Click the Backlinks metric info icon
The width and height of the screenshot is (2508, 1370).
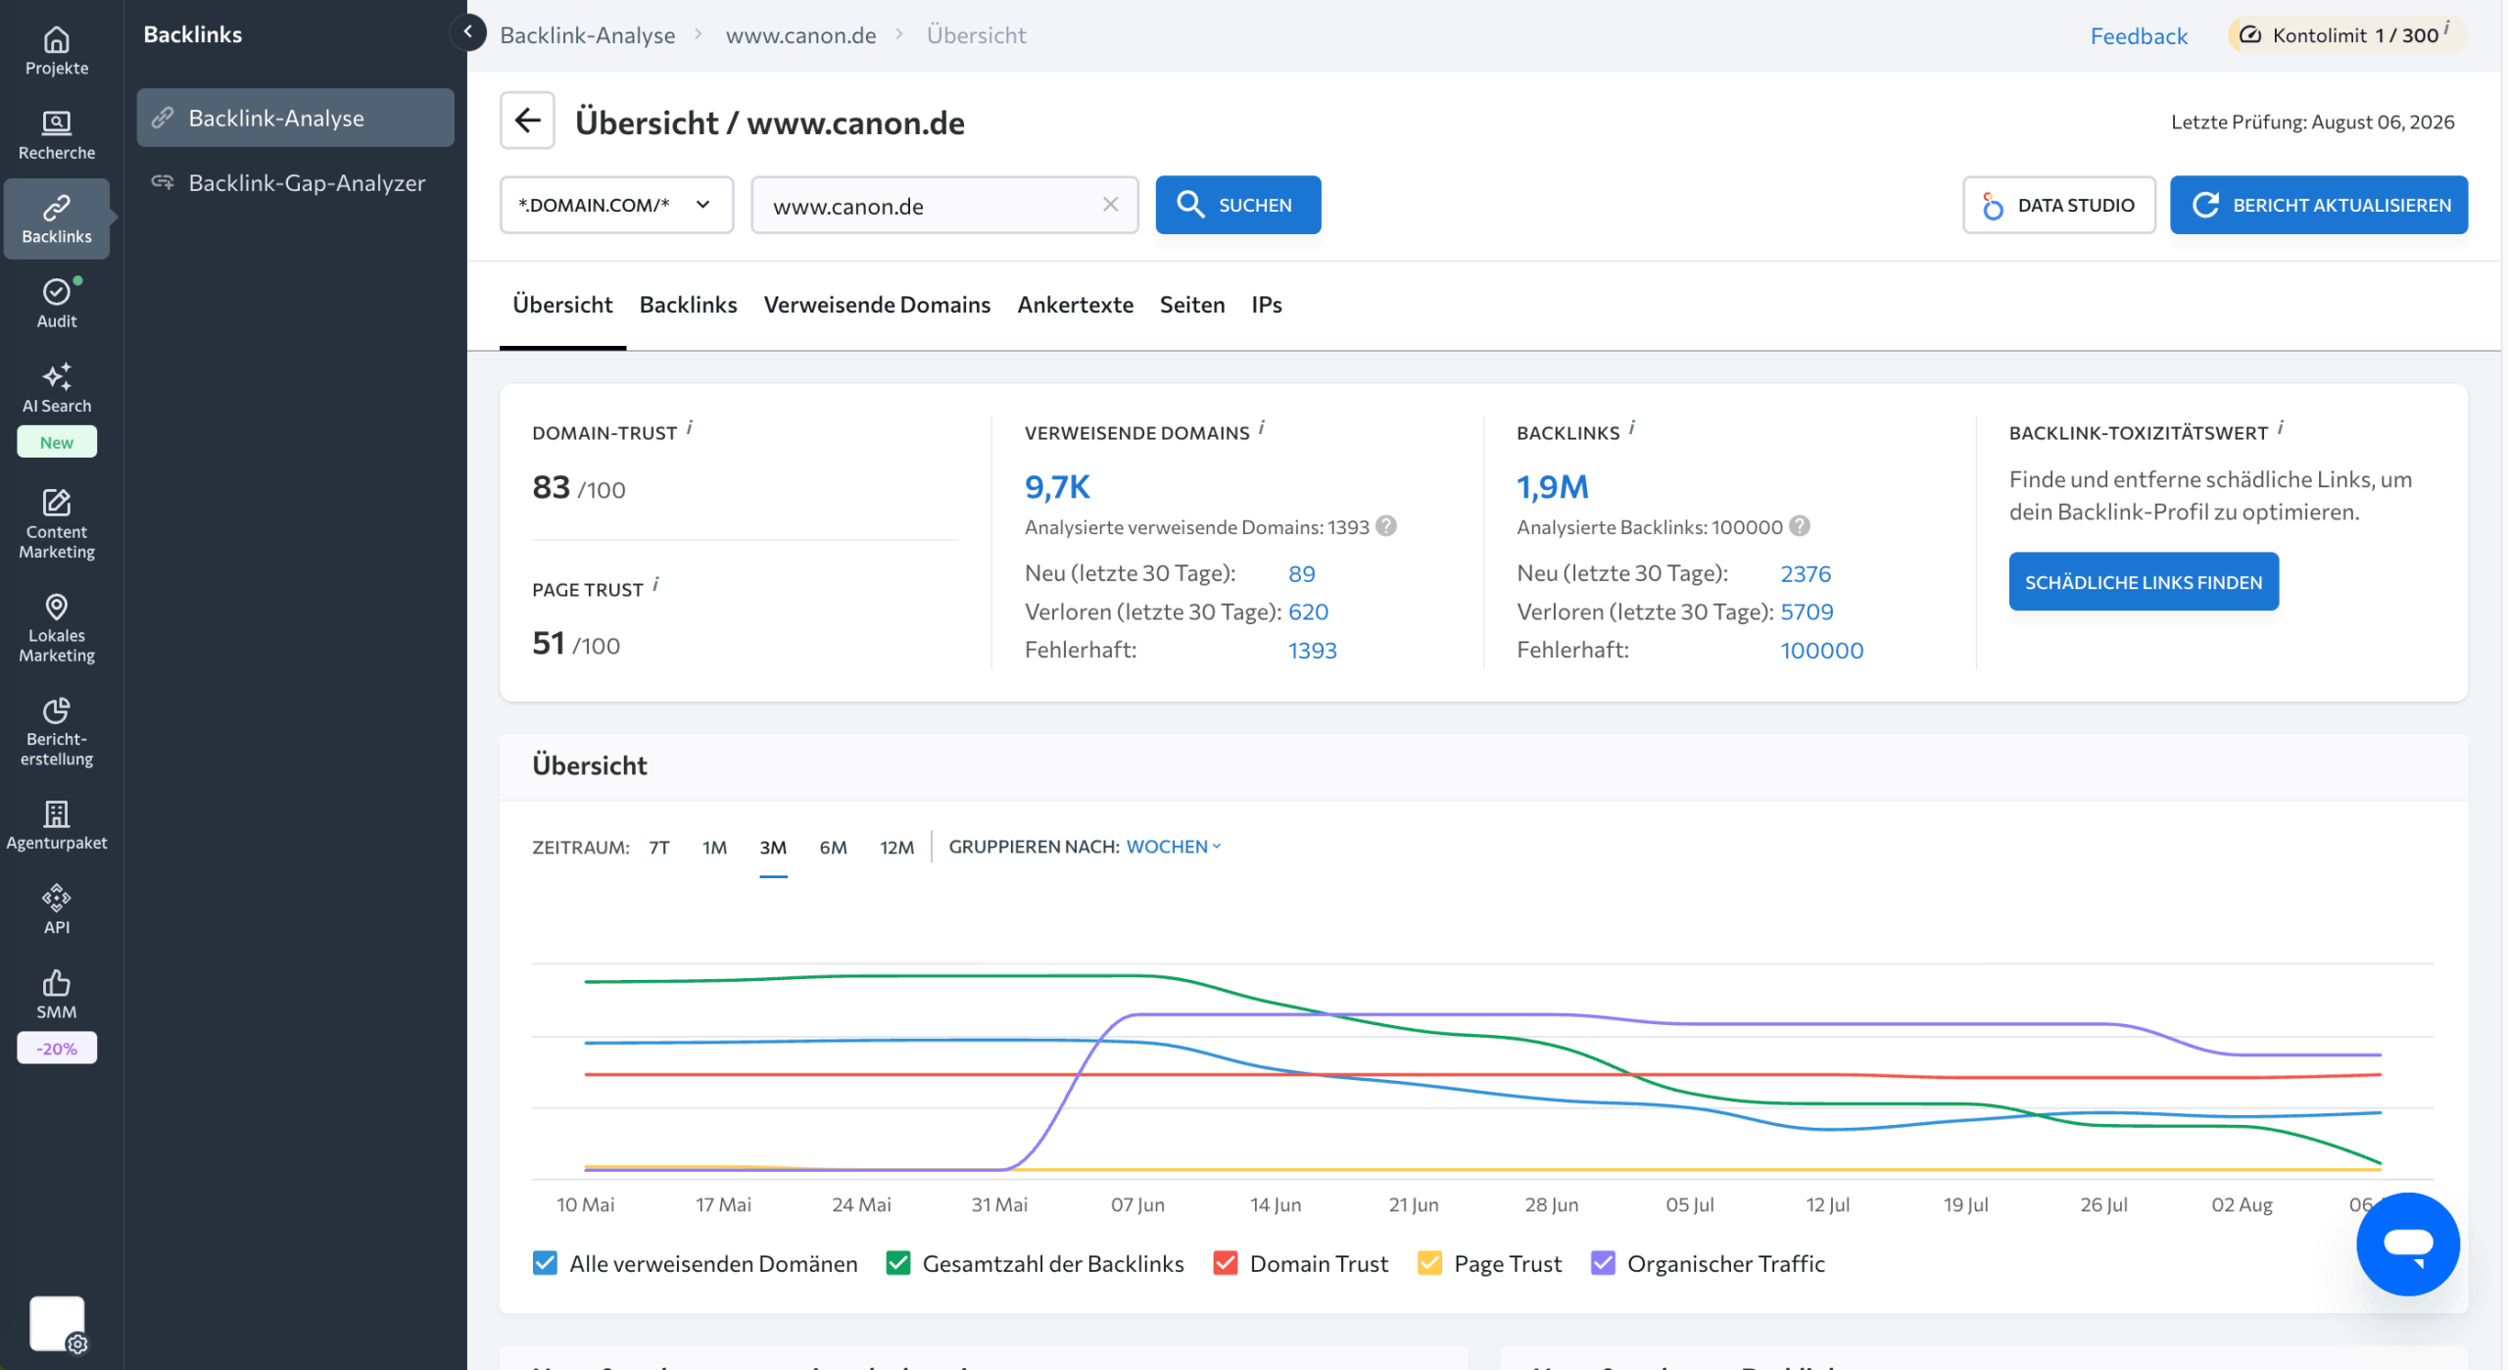[x=1632, y=427]
